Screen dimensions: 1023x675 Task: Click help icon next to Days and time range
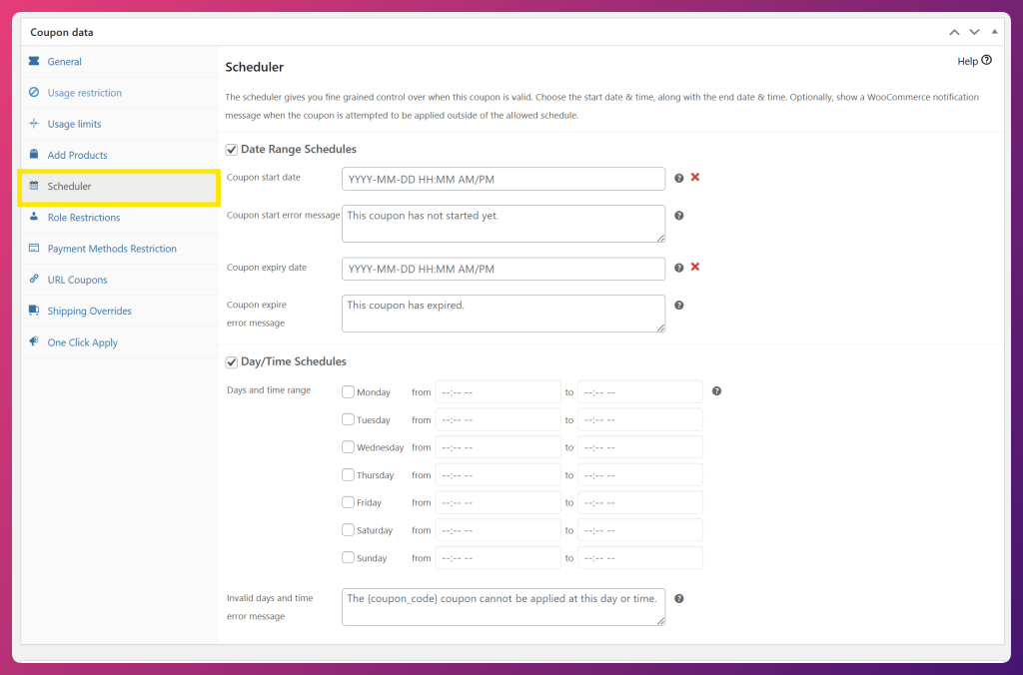tap(716, 390)
